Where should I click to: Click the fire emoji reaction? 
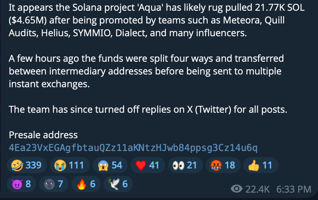point(86,184)
